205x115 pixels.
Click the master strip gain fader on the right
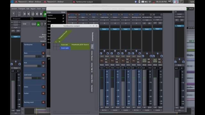(177, 88)
